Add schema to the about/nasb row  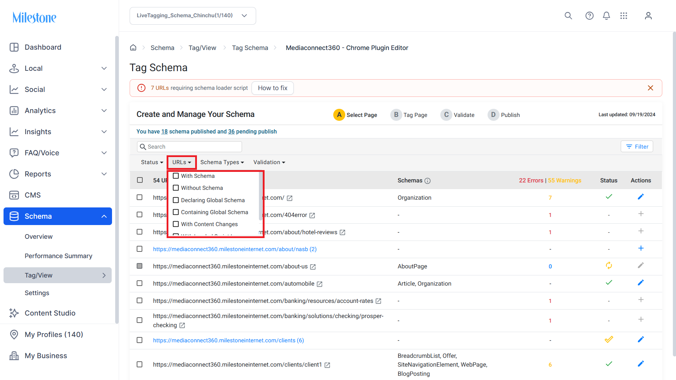pos(641,248)
